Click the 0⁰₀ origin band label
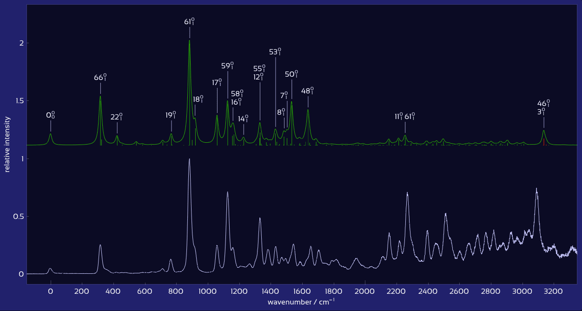 pos(51,116)
